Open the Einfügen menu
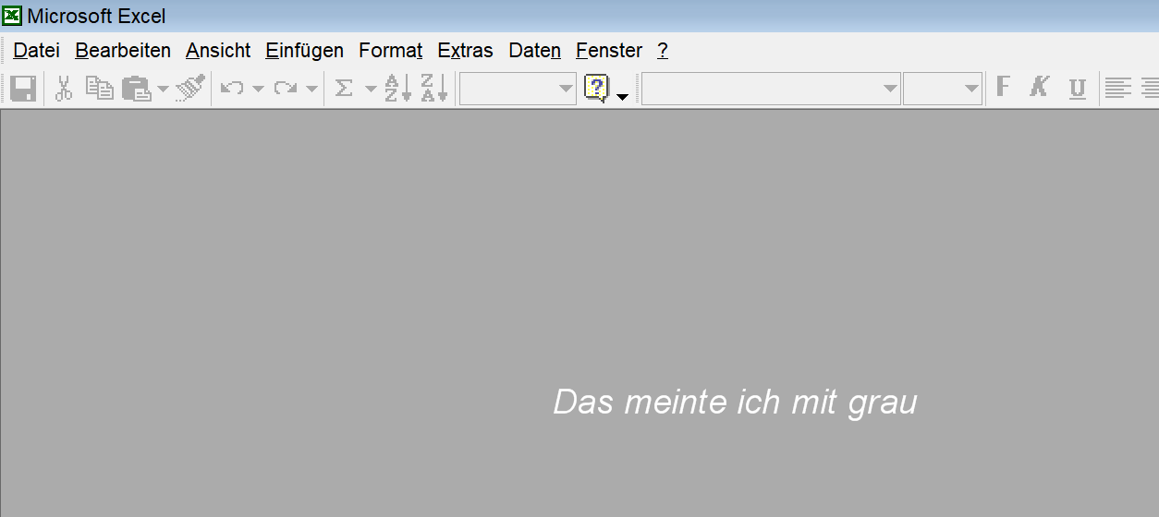 (x=304, y=51)
